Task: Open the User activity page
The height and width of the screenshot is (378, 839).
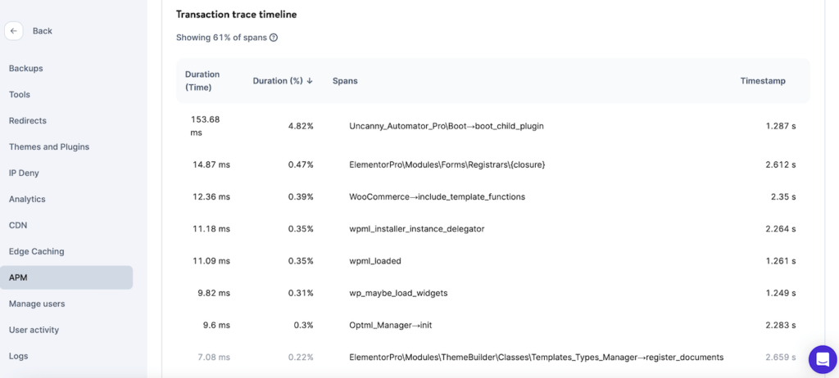Action: coord(34,331)
